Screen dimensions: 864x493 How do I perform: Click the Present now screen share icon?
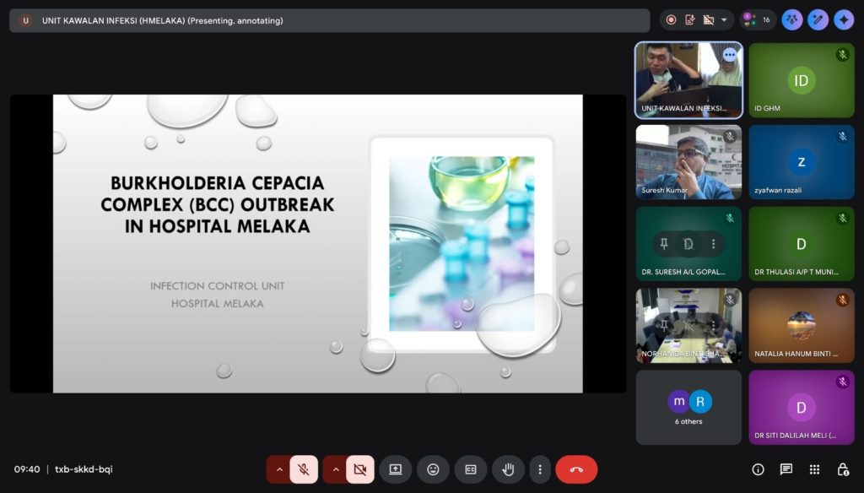[x=395, y=469]
